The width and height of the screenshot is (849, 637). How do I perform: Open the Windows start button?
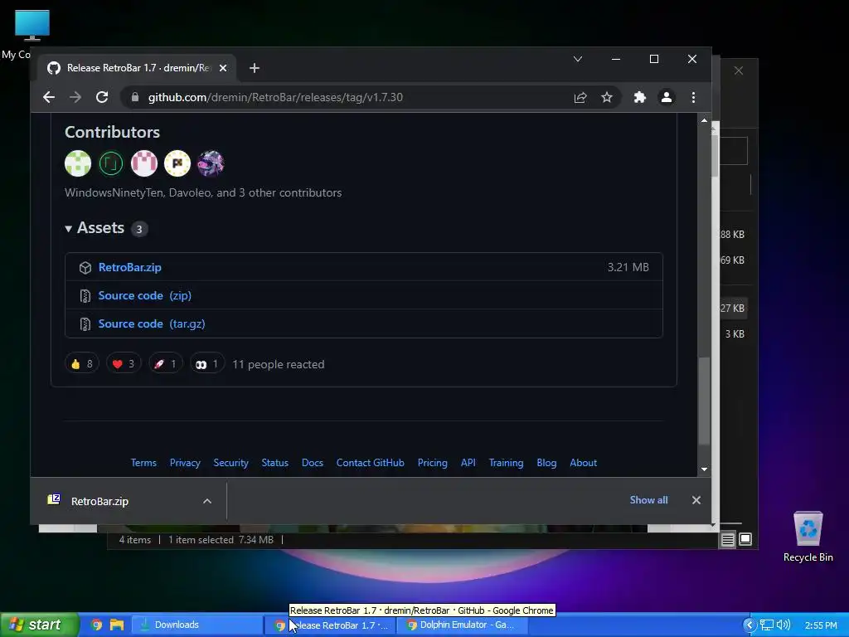point(39,625)
